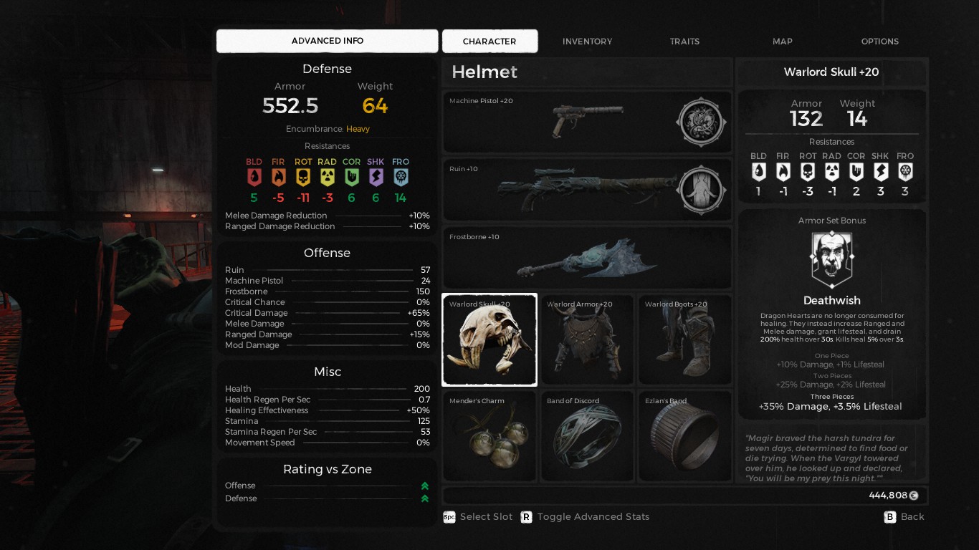This screenshot has height=550, width=979.
Task: Click the Warlord Skull COR resistance icon
Action: [x=856, y=172]
